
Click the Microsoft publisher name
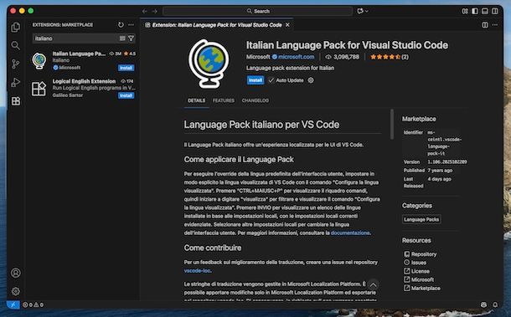click(258, 57)
